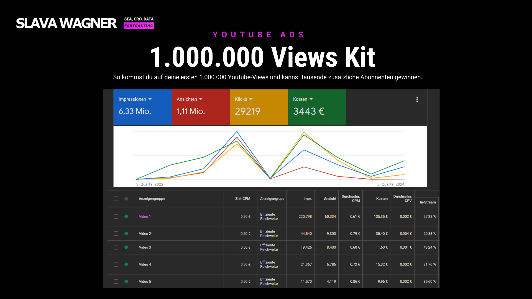532x299 pixels.
Task: Check the Video 3 row checkbox
Action: pyautogui.click(x=116, y=247)
